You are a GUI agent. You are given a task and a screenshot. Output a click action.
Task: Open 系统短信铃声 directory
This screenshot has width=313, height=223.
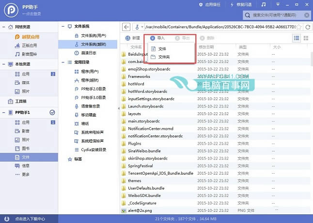89,141
